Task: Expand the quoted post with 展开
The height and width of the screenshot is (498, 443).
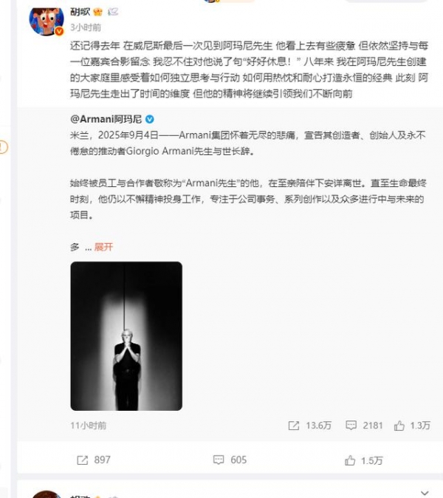Action: pyautogui.click(x=103, y=247)
